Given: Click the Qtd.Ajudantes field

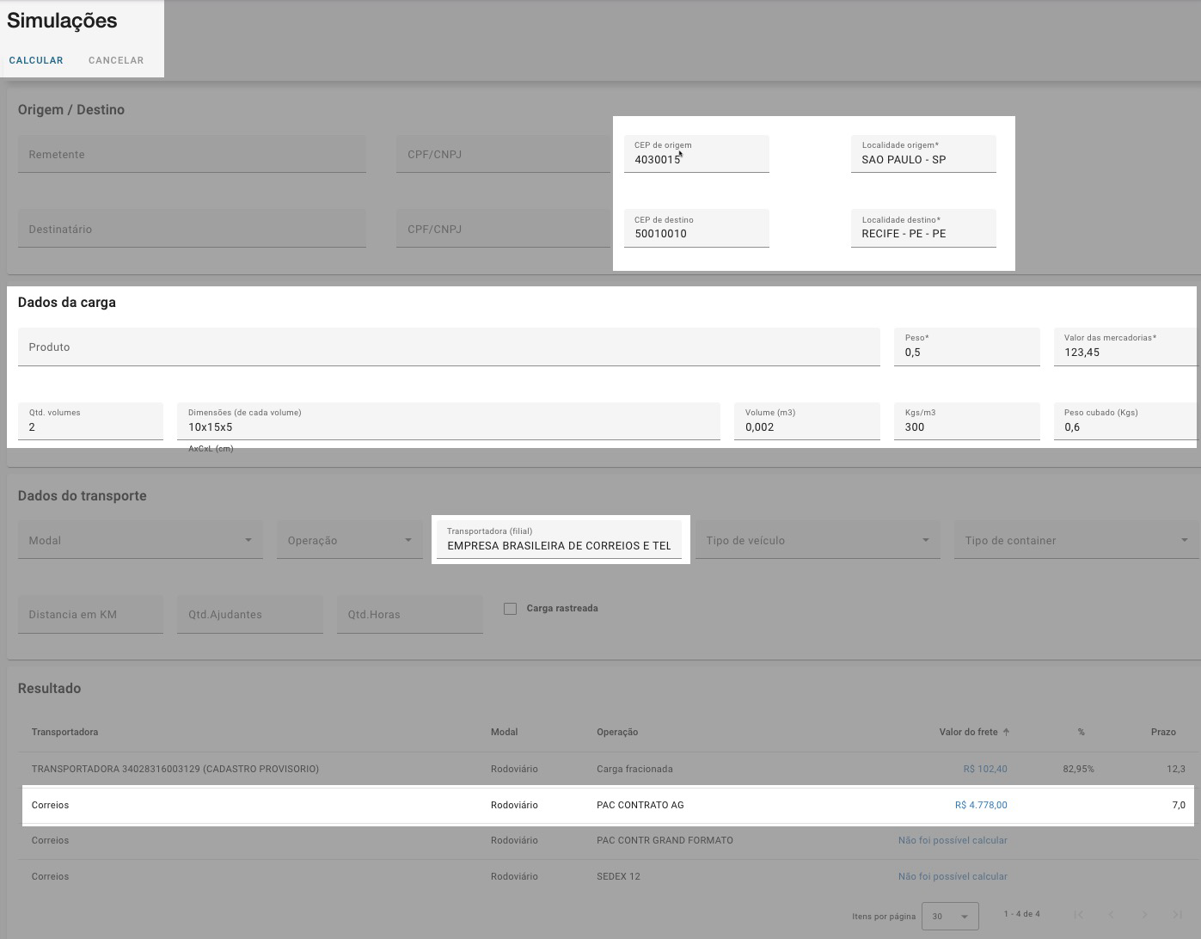Looking at the screenshot, I should (250, 614).
